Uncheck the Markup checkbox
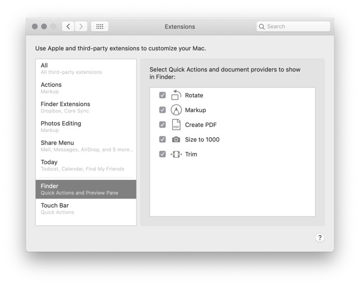Image resolution: width=360 pixels, height=286 pixels. [x=163, y=110]
